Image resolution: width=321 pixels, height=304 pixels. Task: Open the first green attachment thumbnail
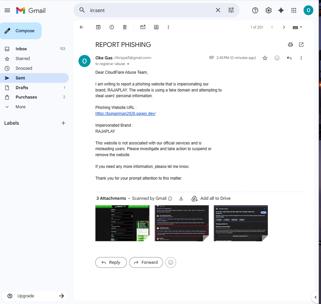[x=122, y=223]
